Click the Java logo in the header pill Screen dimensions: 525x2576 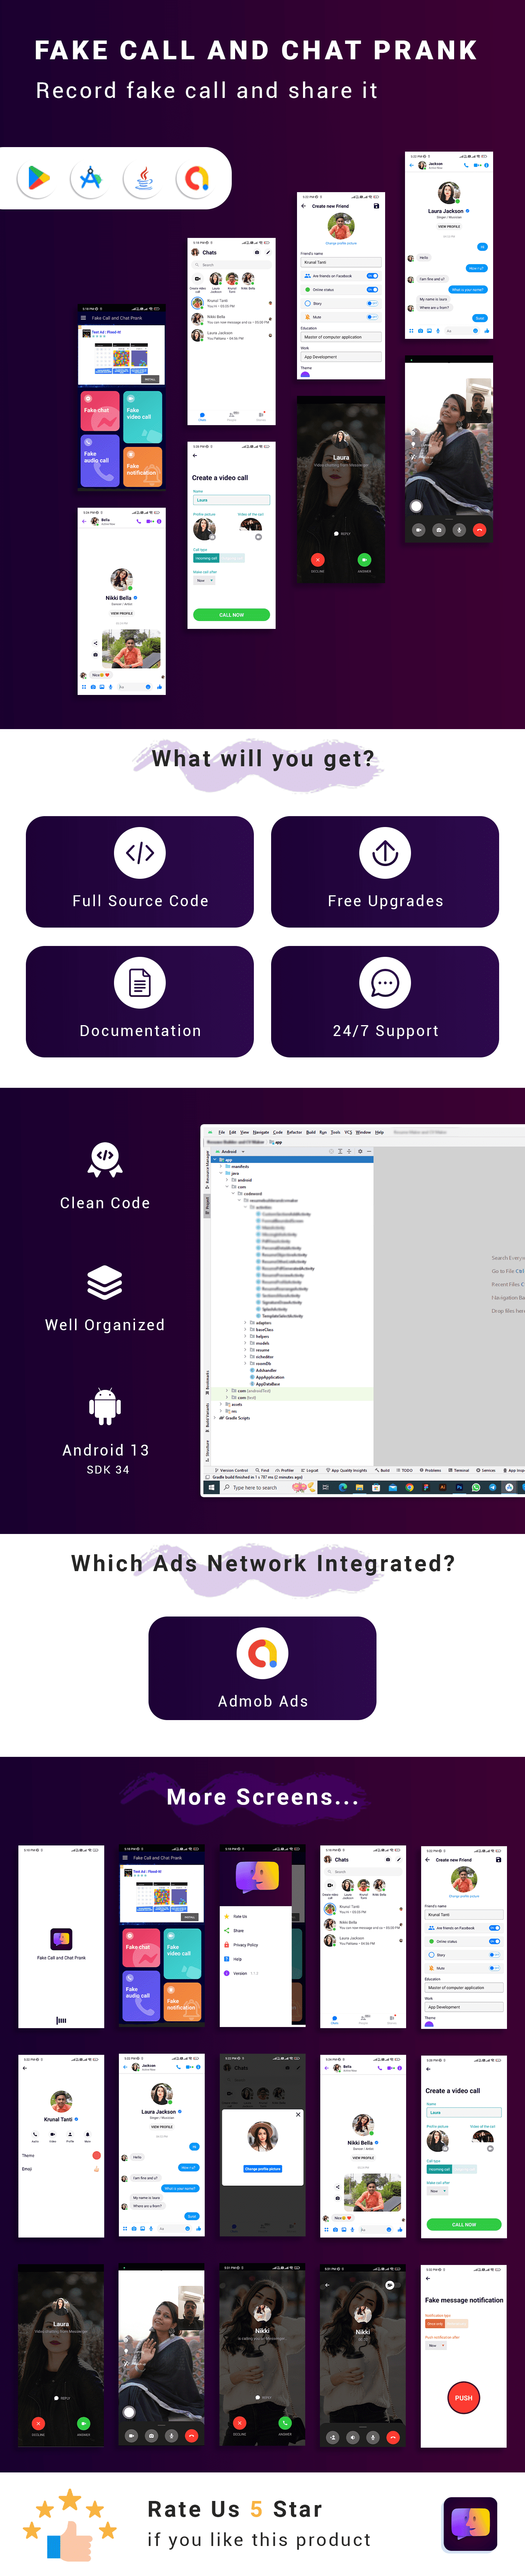[144, 178]
